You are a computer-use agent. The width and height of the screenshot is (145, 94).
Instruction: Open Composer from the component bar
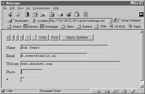pos(133,91)
